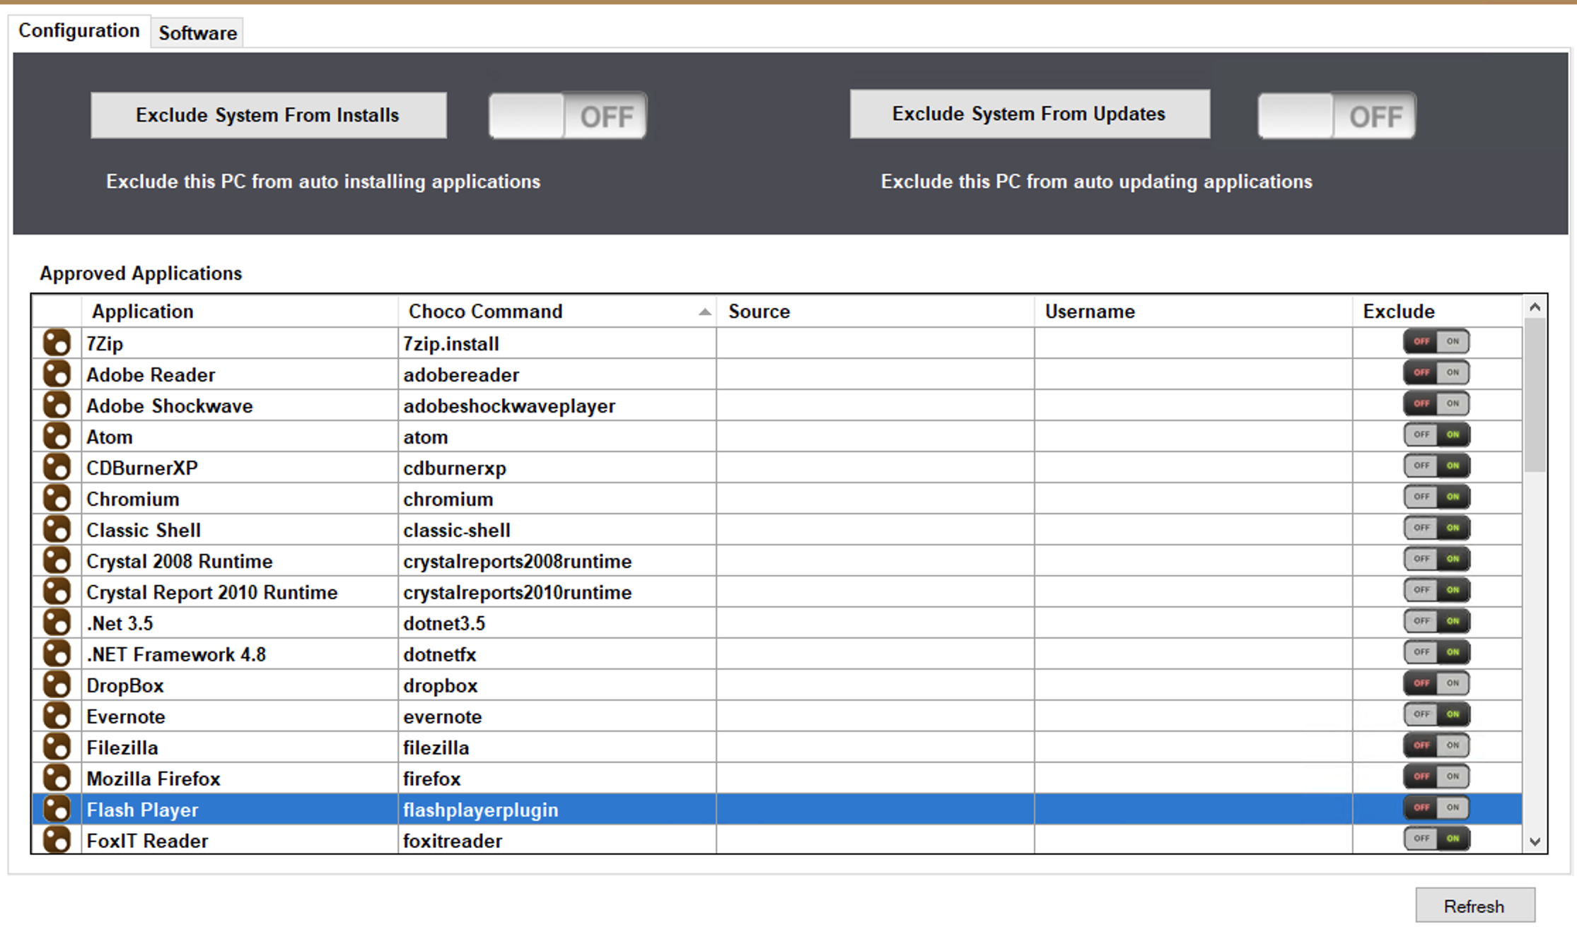Toggle Exclude System From Updates switch

pyautogui.click(x=1336, y=116)
